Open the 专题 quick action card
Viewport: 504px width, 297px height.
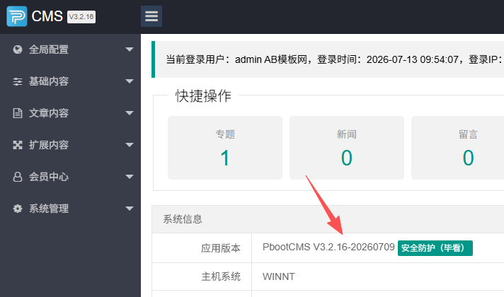[225, 148]
